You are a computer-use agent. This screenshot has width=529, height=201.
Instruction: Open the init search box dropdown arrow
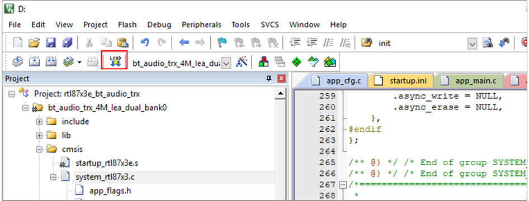473,43
